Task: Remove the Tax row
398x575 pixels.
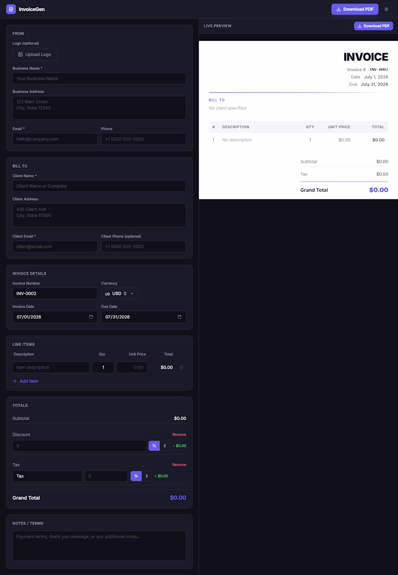Action: click(x=179, y=464)
